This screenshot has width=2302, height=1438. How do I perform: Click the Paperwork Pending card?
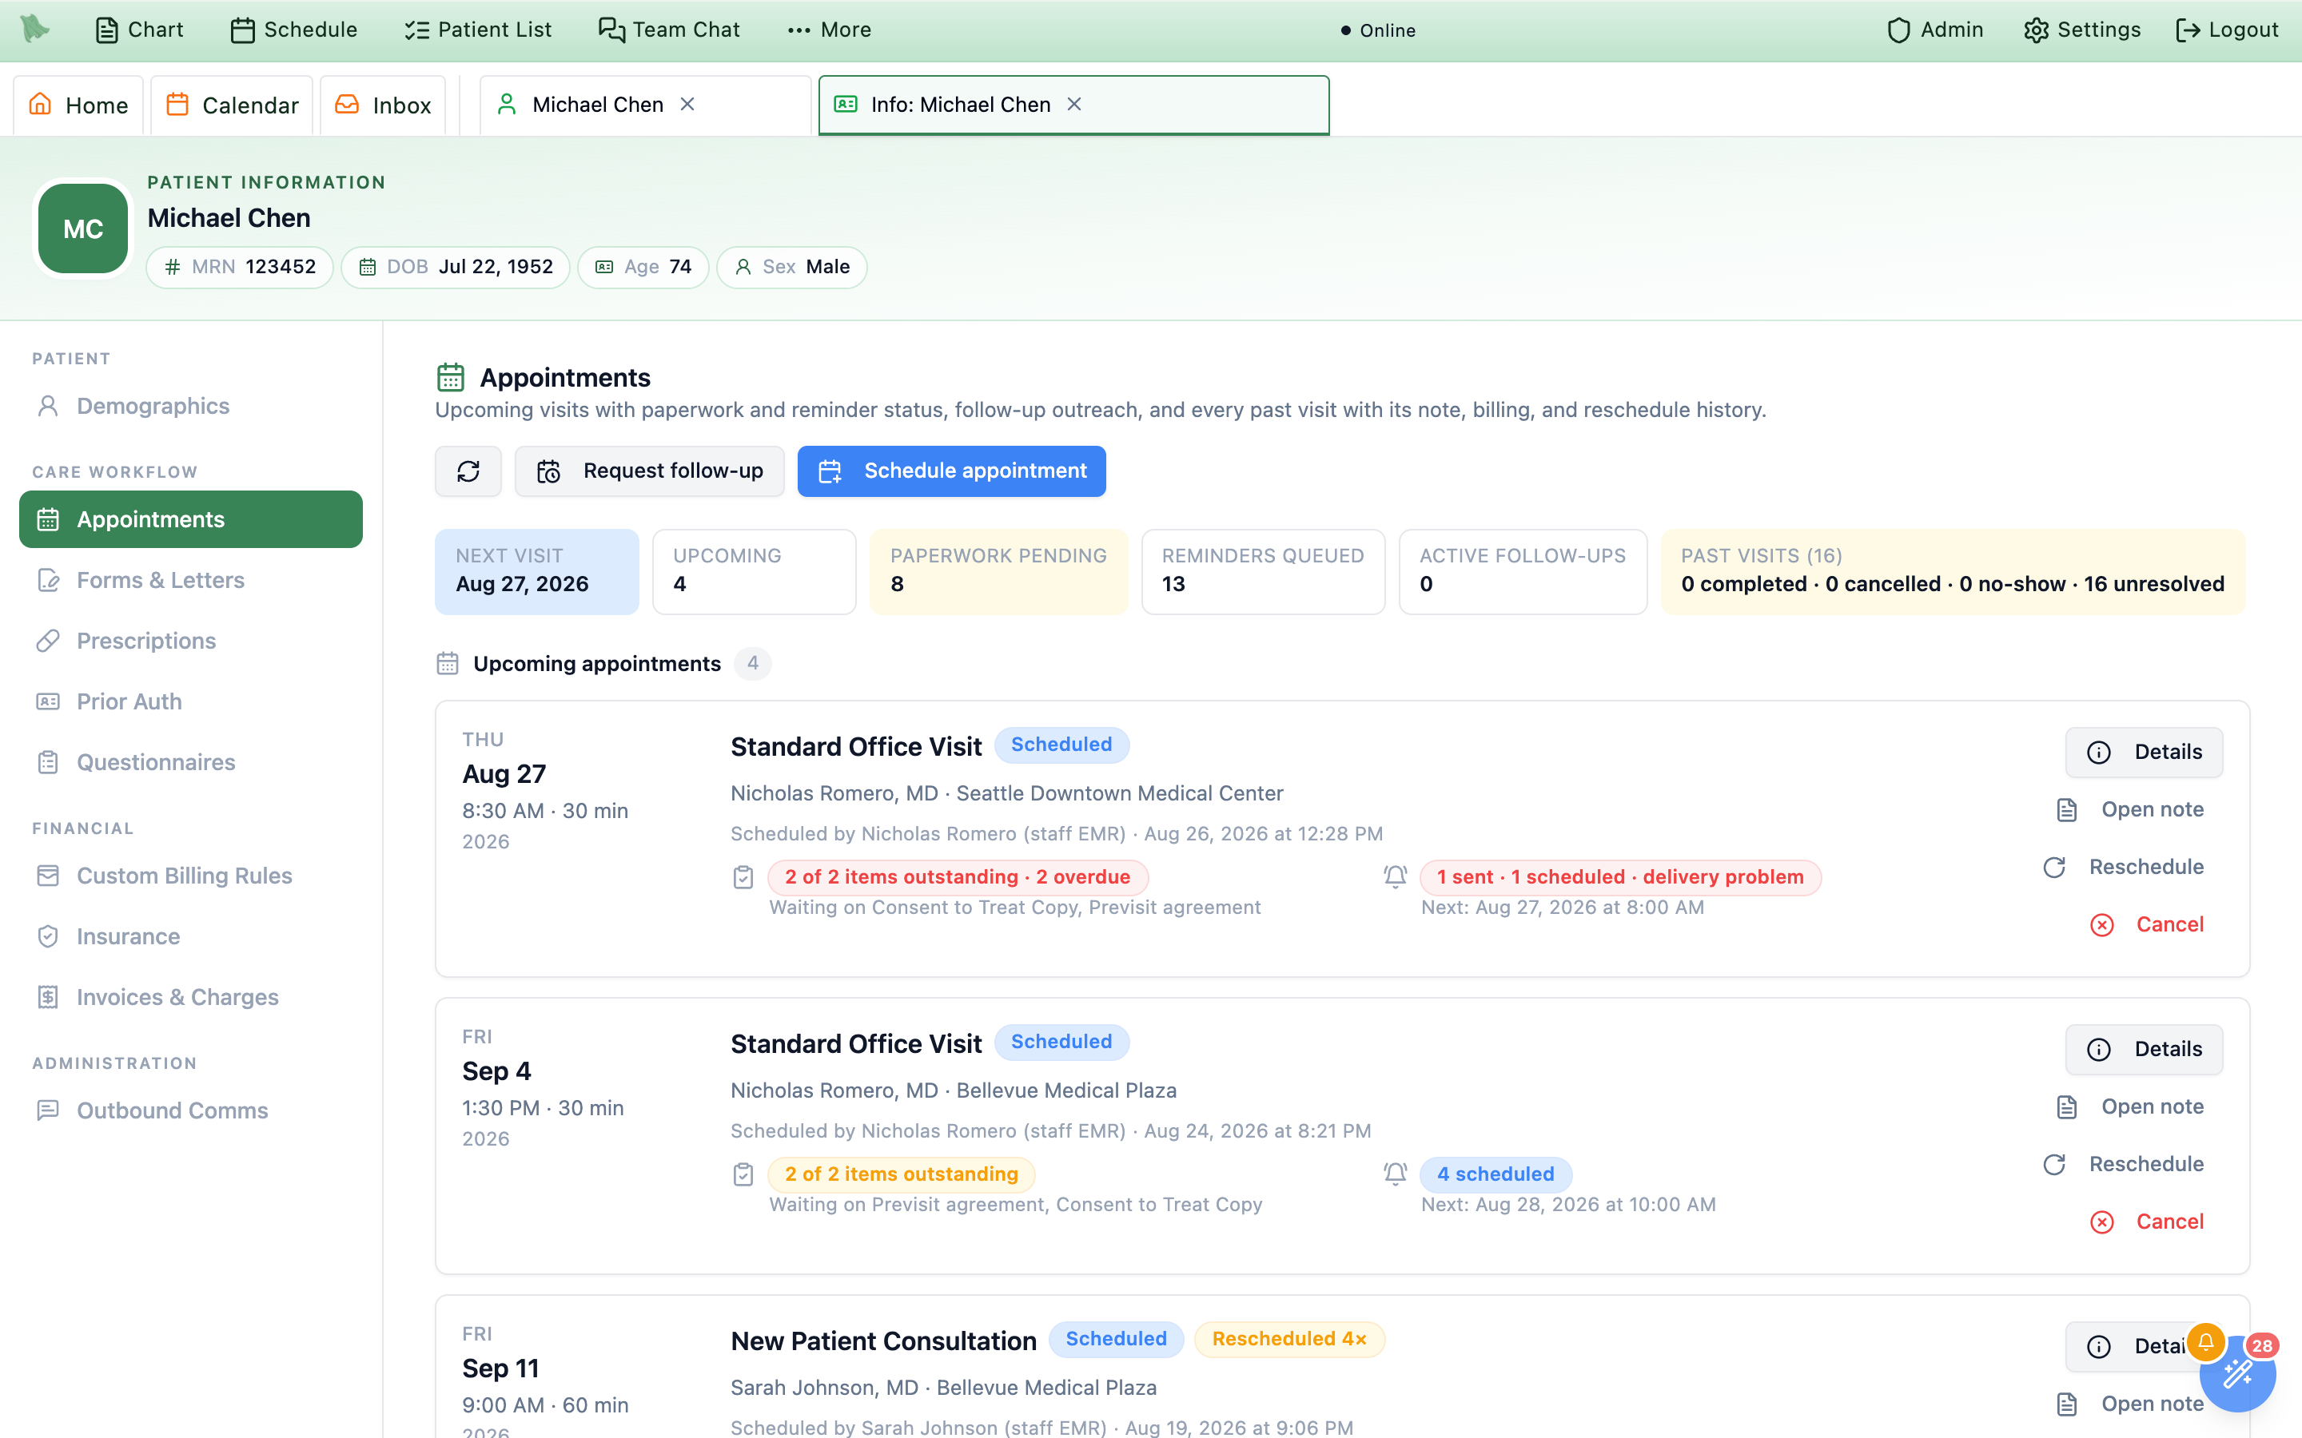[999, 571]
